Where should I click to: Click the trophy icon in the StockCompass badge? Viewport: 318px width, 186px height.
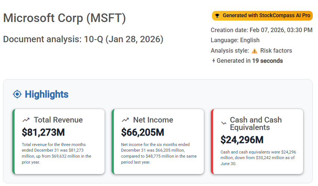coord(217,16)
